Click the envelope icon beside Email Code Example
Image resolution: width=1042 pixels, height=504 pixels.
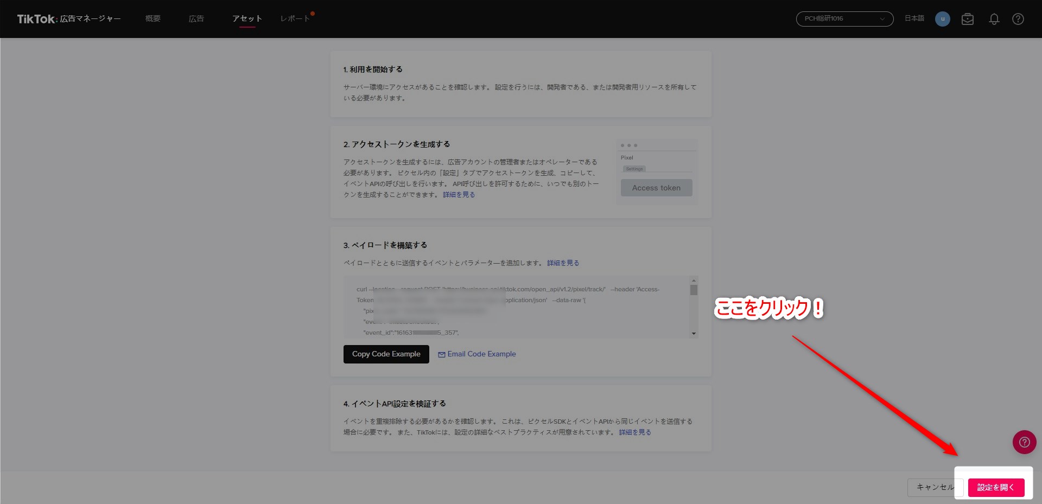[x=442, y=354]
